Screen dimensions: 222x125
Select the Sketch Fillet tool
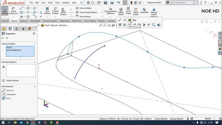(34, 17)
